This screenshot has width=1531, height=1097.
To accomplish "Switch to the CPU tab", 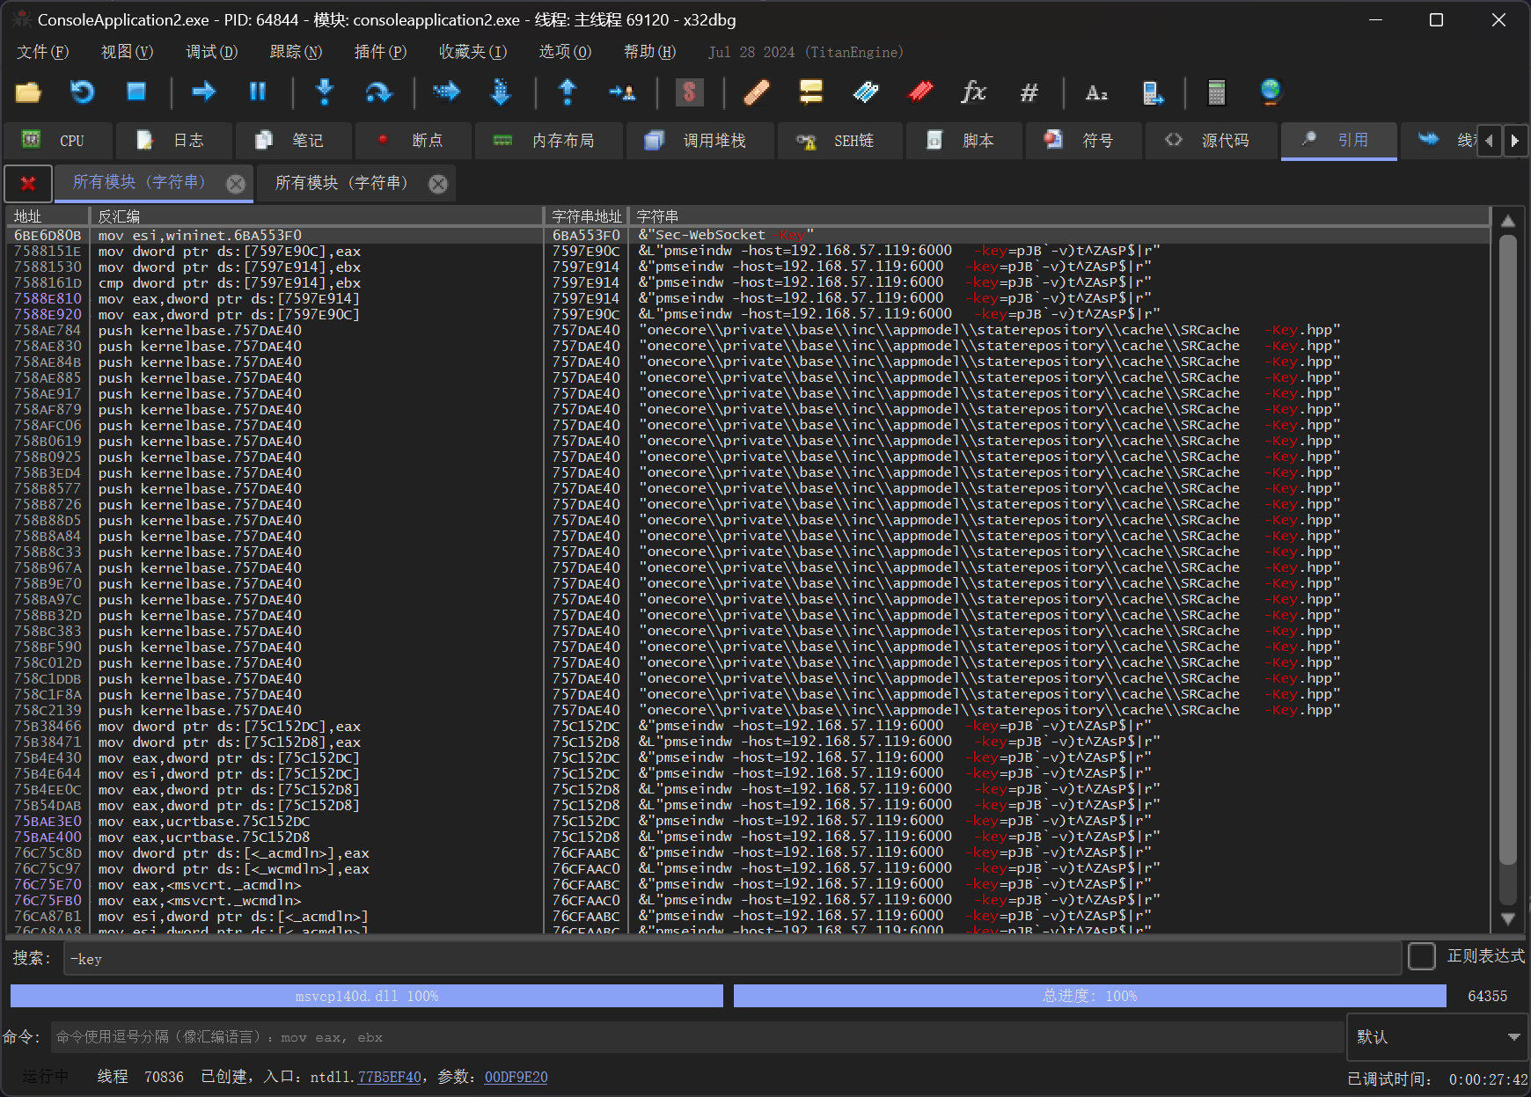I will (x=59, y=141).
